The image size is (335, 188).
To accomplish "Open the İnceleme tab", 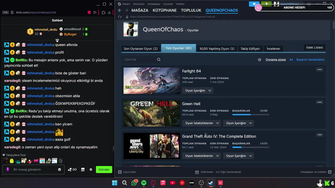I will pos(273,49).
